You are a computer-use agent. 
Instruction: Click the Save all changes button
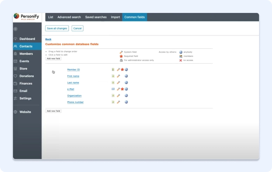click(x=57, y=28)
